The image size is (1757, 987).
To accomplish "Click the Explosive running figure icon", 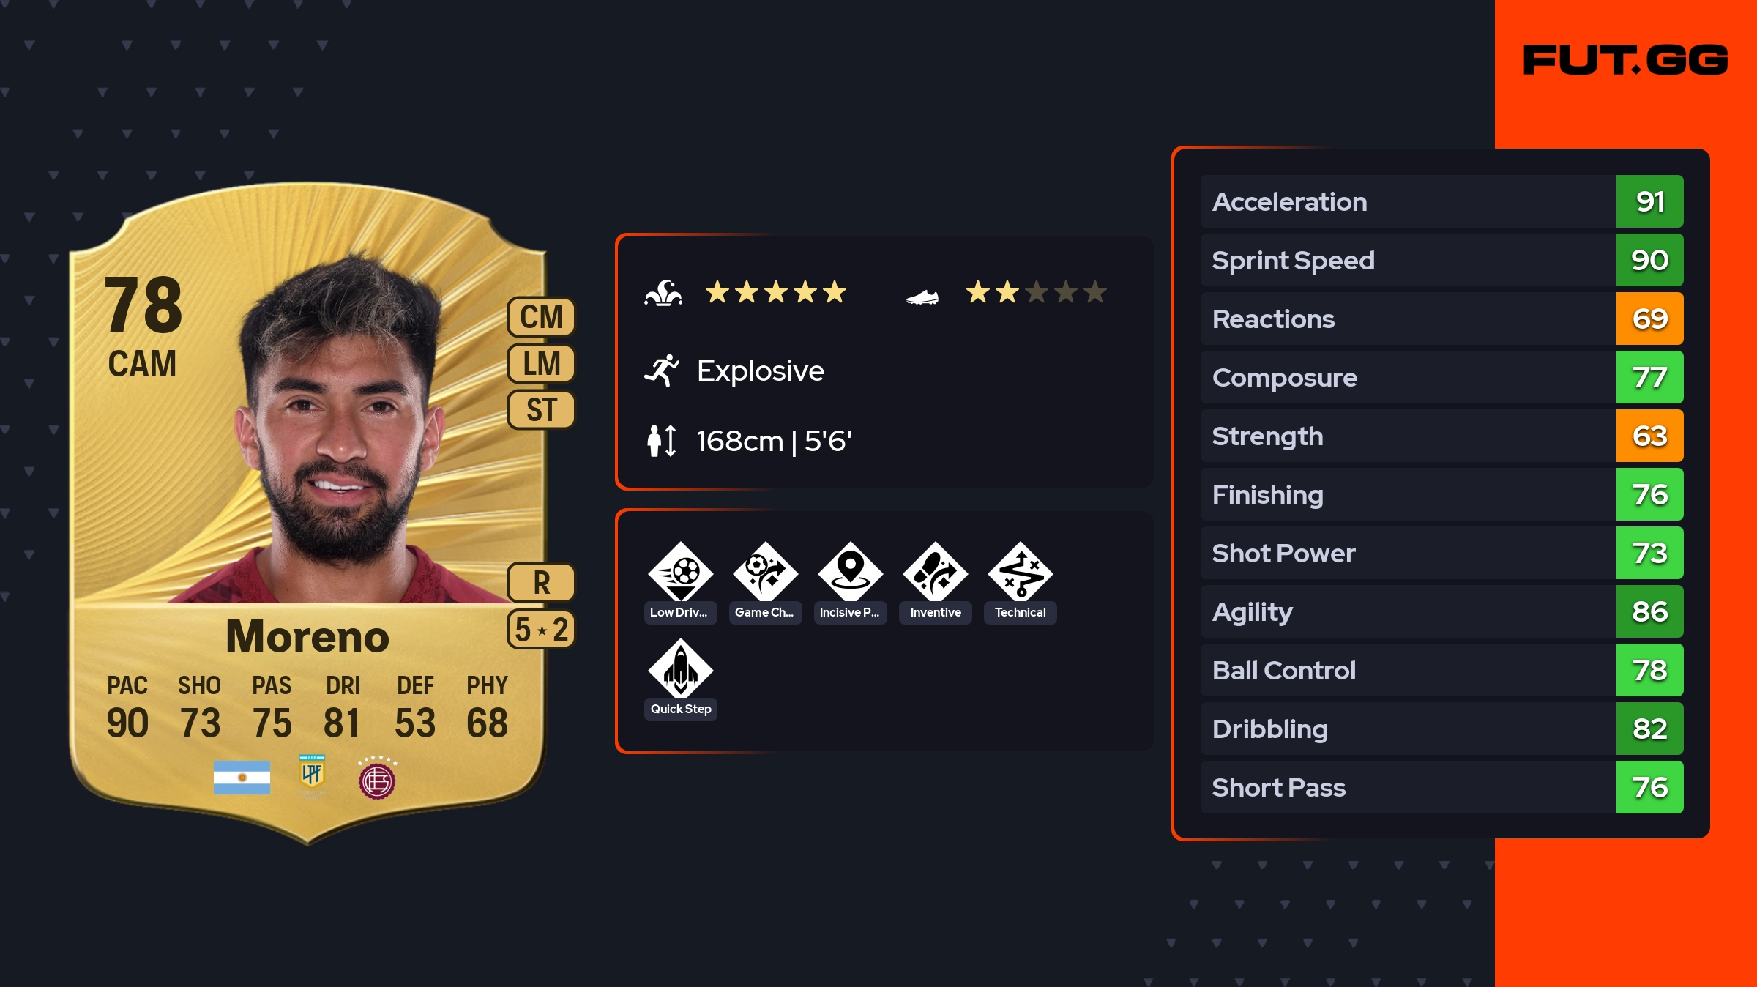I will pos(662,370).
